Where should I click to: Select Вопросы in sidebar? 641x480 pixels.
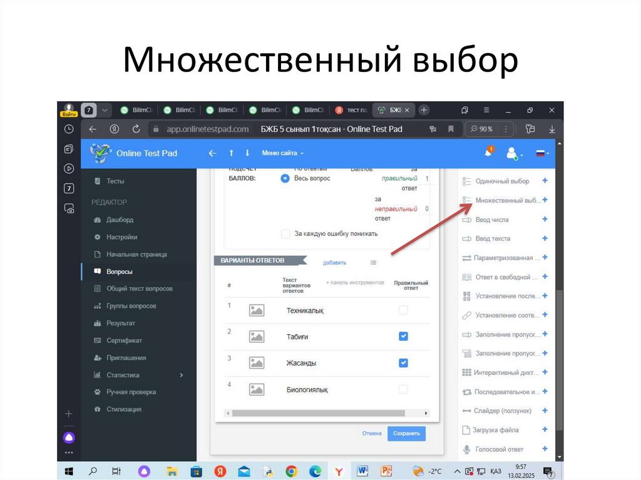click(119, 272)
